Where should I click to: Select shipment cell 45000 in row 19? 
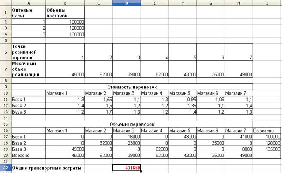65,149
